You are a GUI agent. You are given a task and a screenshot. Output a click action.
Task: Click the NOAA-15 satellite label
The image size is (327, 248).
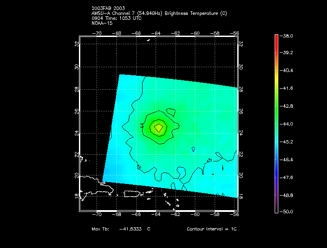102,23
